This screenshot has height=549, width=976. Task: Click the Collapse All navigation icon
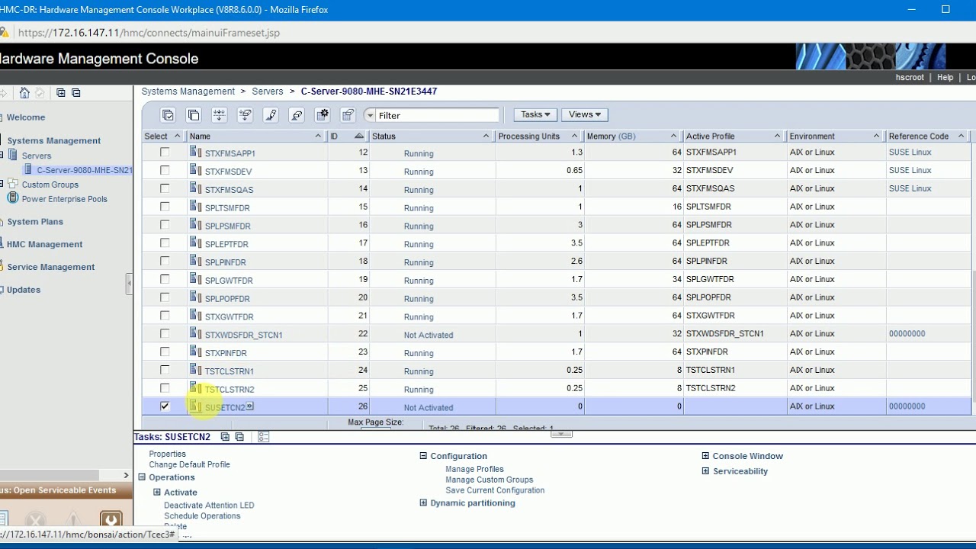click(75, 93)
